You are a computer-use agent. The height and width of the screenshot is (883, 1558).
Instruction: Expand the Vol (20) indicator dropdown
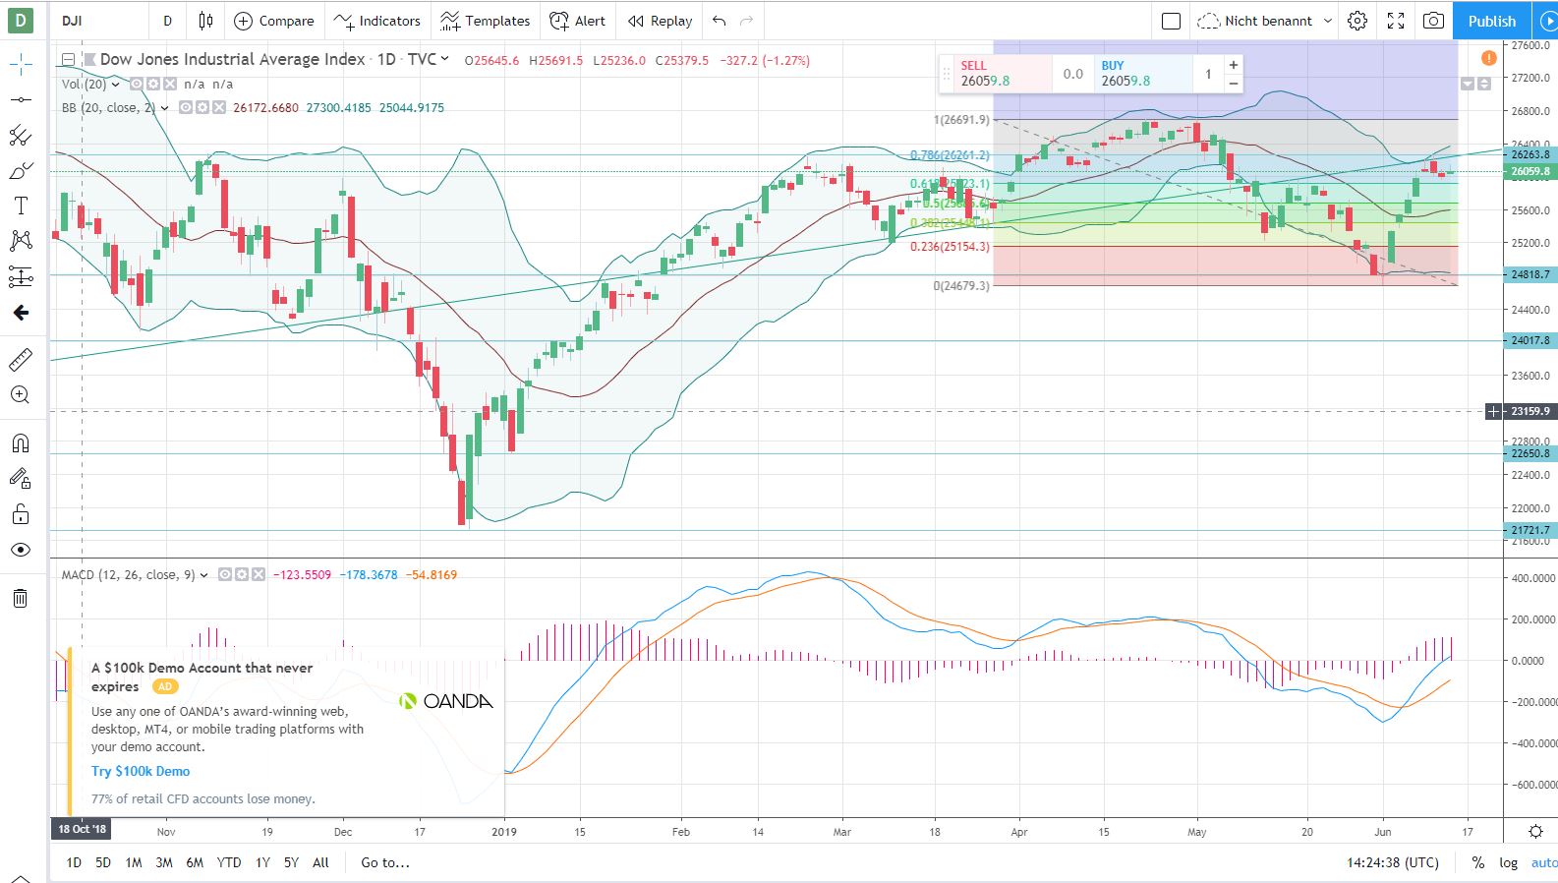[116, 85]
